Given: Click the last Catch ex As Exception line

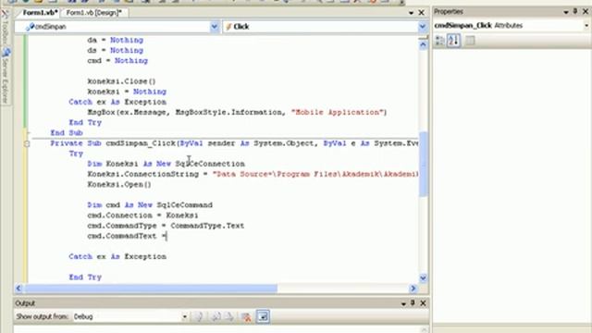Looking at the screenshot, I should [117, 257].
